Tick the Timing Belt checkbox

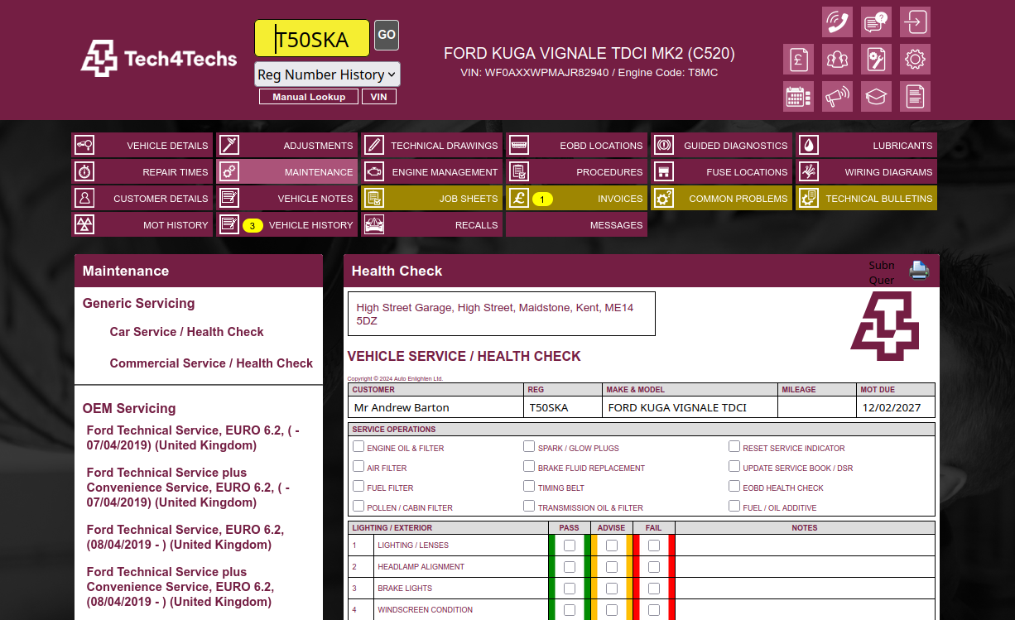coord(529,486)
